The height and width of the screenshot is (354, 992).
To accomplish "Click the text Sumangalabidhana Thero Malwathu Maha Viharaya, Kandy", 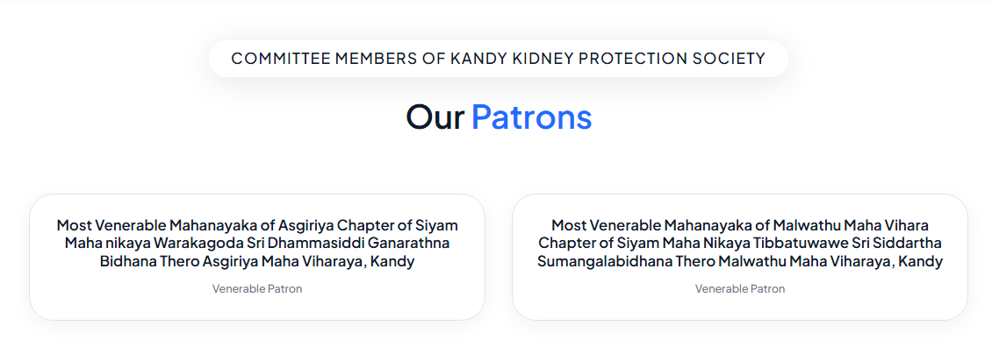I will (x=739, y=261).
